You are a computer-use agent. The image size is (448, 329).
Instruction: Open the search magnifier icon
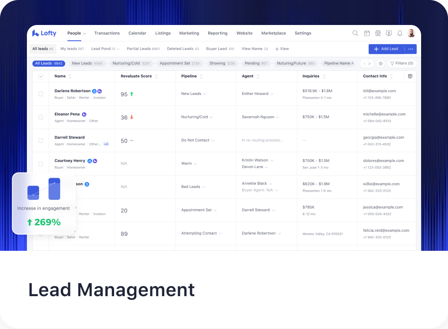[x=355, y=33]
